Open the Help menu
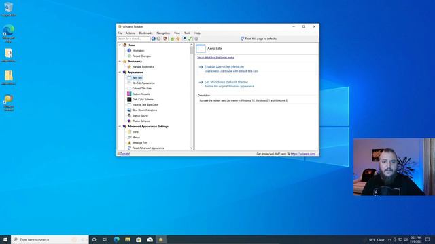 (x=197, y=33)
